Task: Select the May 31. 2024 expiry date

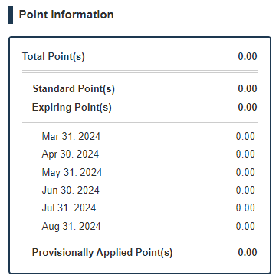Action: click(x=72, y=172)
